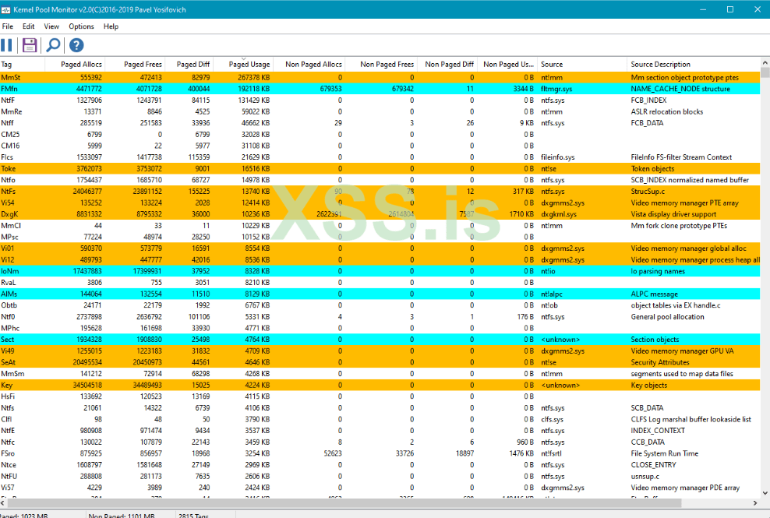Open the View menu
Image resolution: width=770 pixels, height=518 pixels.
(51, 26)
